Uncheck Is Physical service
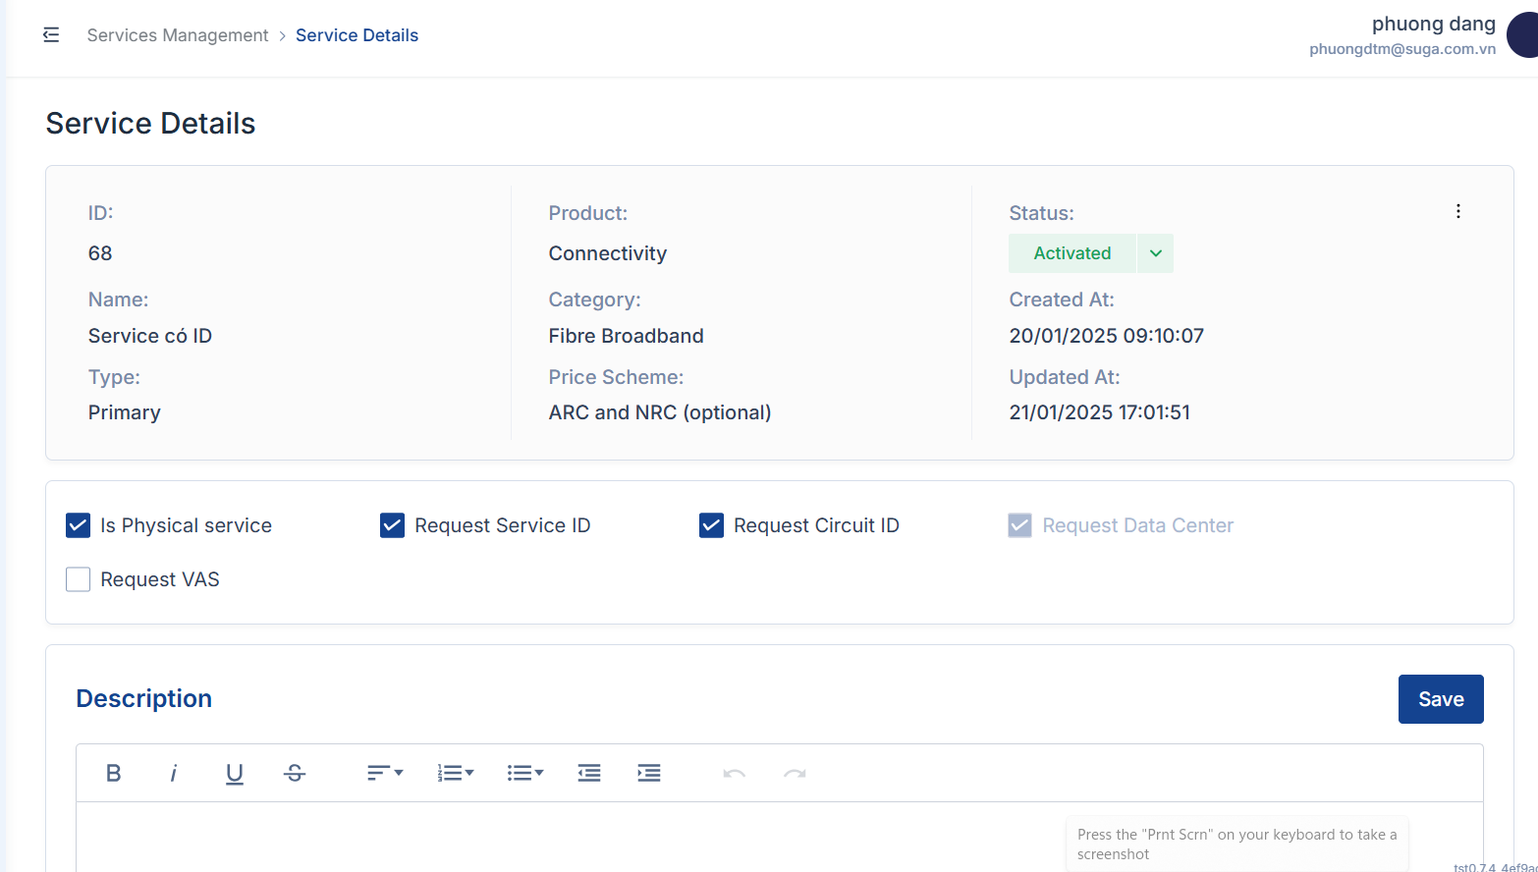 coord(79,525)
